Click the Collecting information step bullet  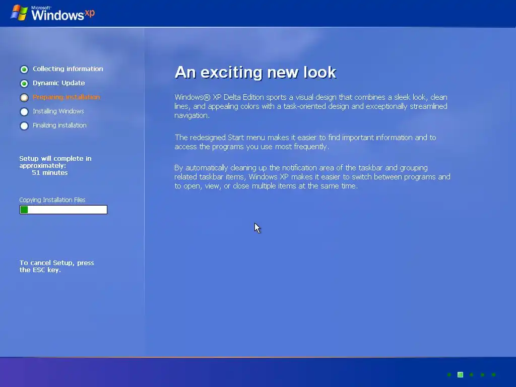[24, 69]
